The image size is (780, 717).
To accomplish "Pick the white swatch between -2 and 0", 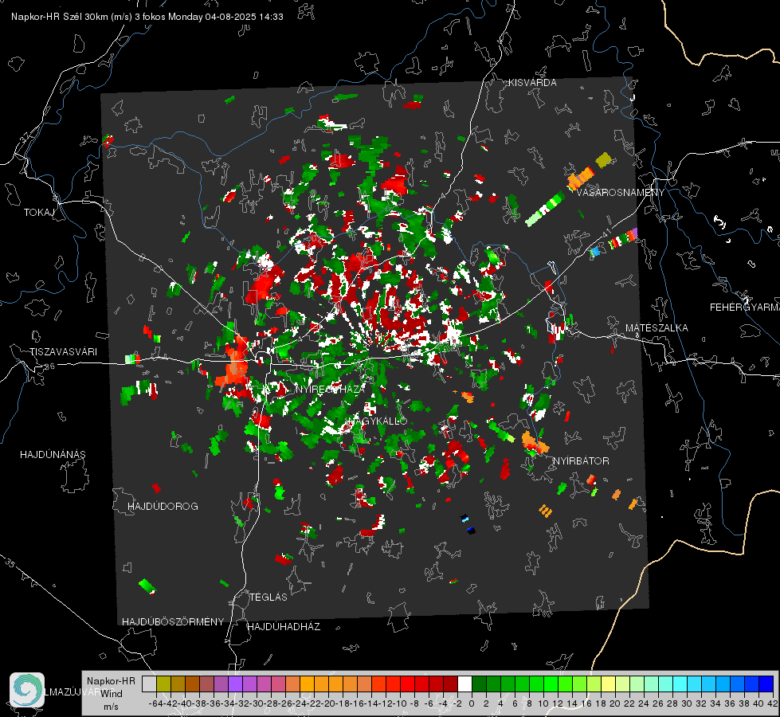I will (464, 684).
